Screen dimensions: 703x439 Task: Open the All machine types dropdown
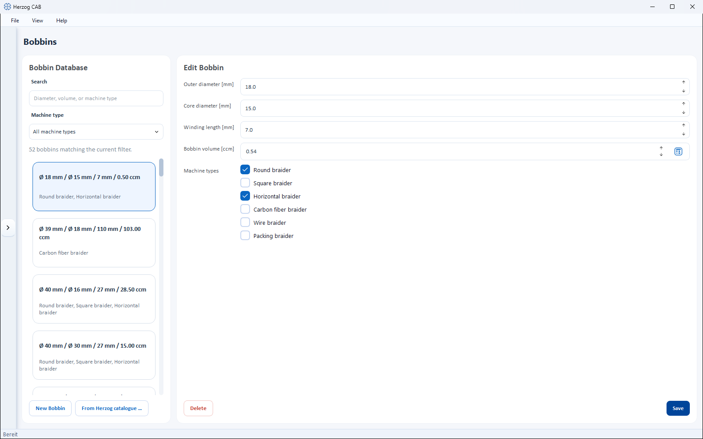(x=96, y=132)
